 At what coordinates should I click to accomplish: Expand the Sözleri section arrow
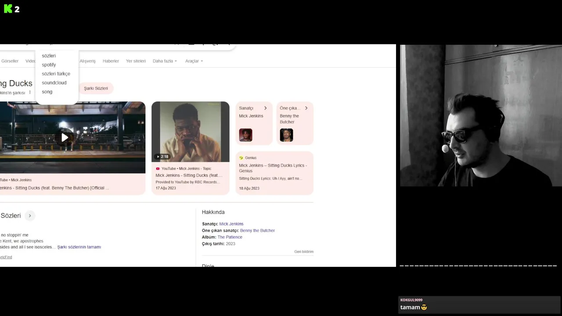[30, 215]
